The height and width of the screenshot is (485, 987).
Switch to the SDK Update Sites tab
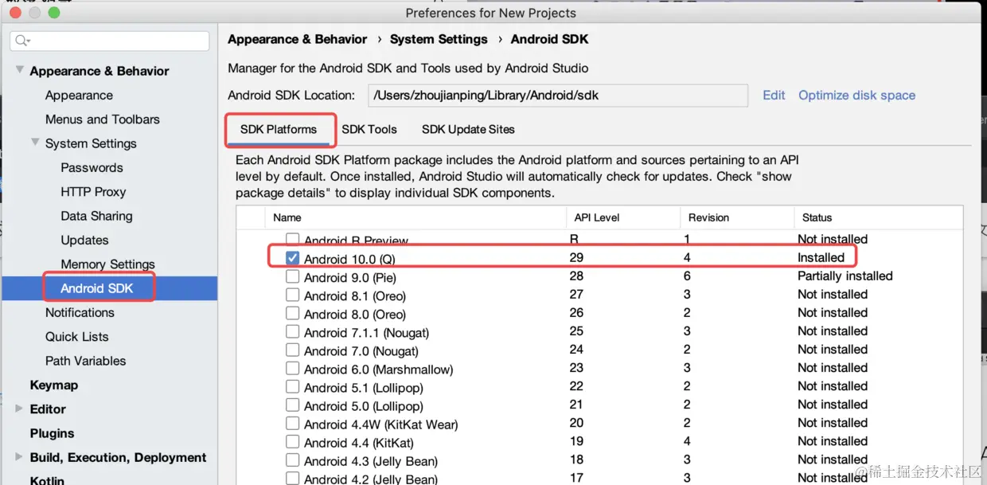[x=468, y=129]
